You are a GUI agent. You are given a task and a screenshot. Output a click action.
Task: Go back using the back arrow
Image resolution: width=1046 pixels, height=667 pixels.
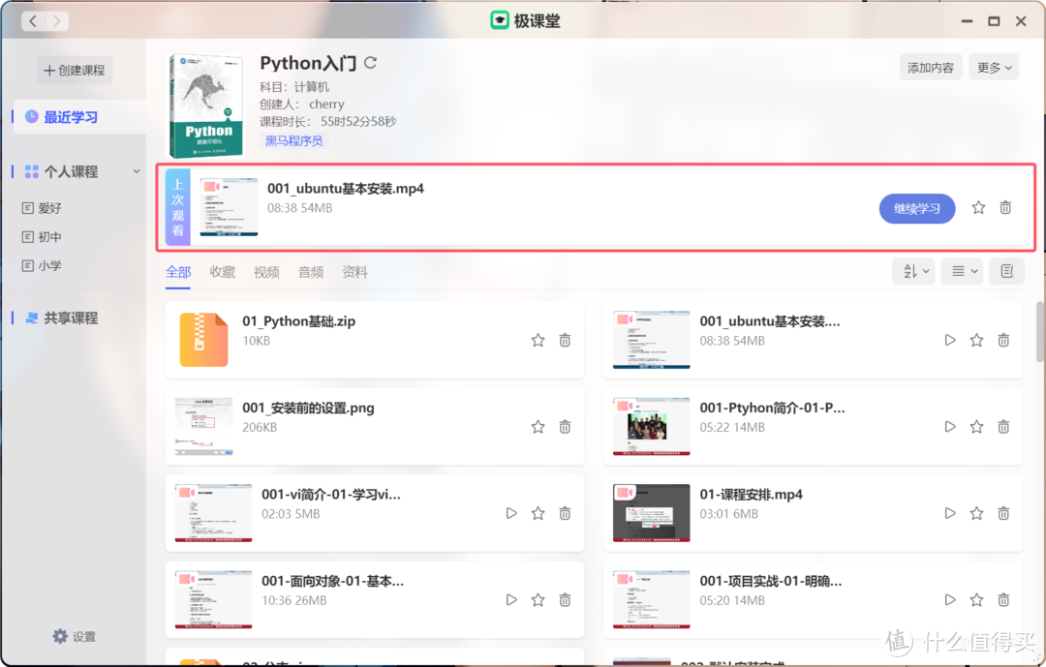[x=32, y=20]
